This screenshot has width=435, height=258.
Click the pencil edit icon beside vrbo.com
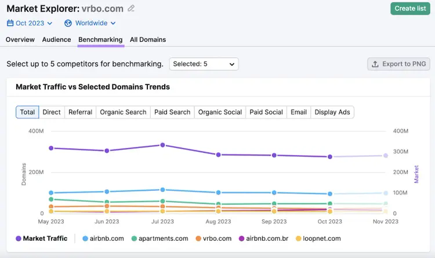click(x=131, y=8)
